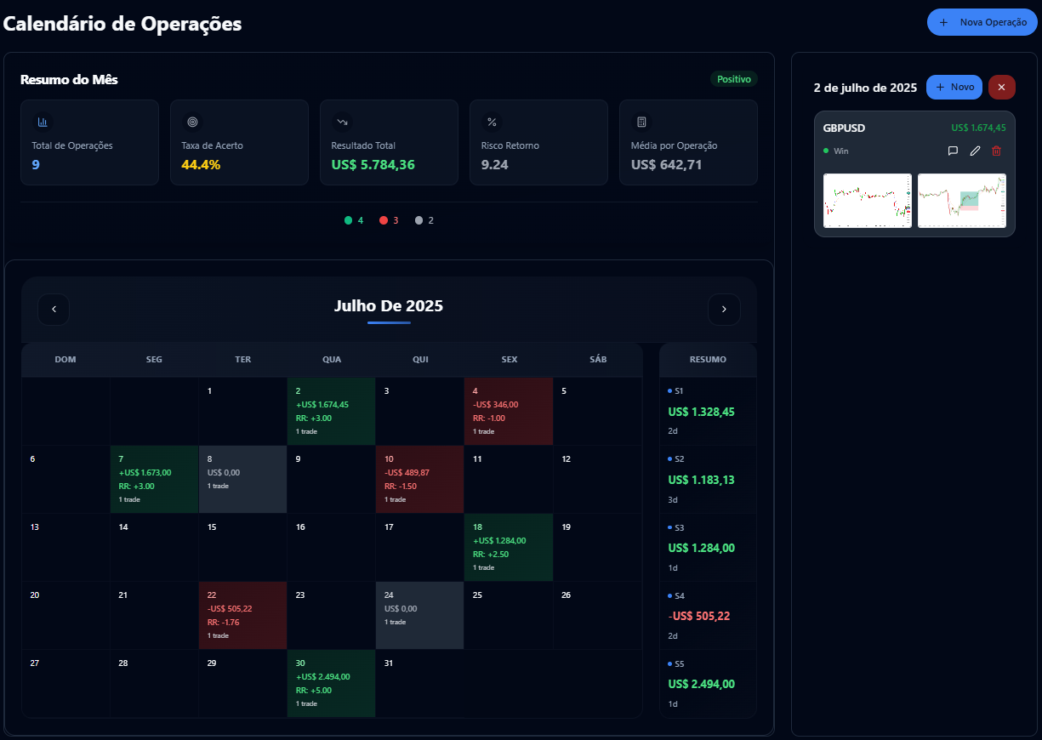Advance to next month with right chevron

(724, 310)
